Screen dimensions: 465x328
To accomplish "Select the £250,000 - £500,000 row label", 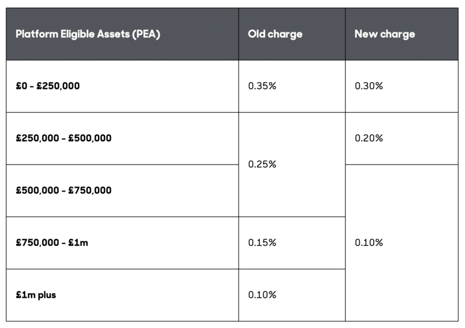I will click(64, 138).
